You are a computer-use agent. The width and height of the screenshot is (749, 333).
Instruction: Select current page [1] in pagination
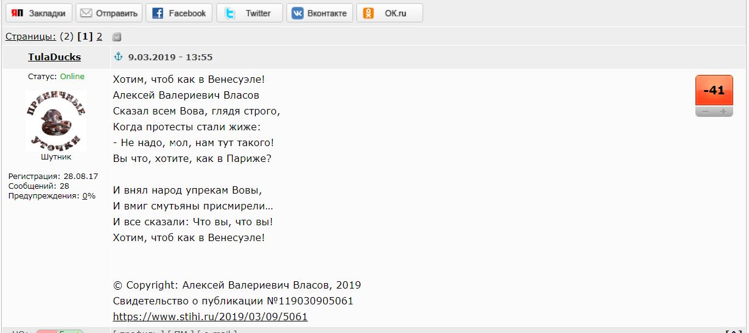point(85,37)
